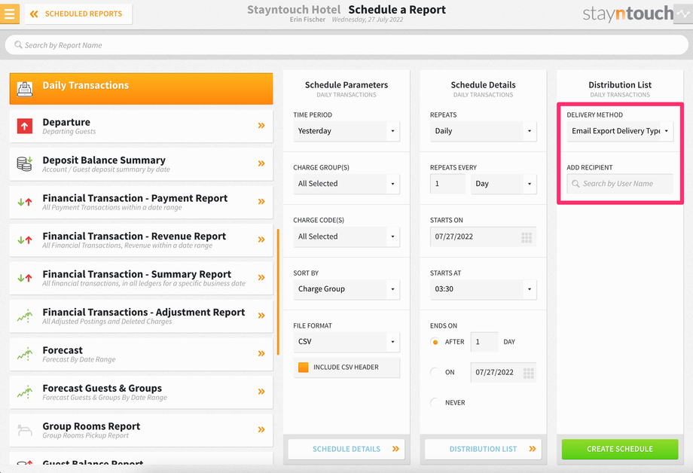Open the File Format dropdown showing CSV
The height and width of the screenshot is (473, 693).
tap(346, 342)
